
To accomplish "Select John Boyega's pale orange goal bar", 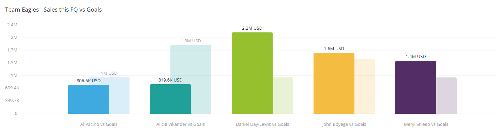I will pos(365,86).
